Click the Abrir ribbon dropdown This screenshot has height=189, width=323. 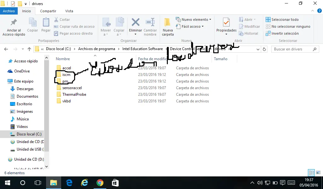pyautogui.click(x=247, y=20)
